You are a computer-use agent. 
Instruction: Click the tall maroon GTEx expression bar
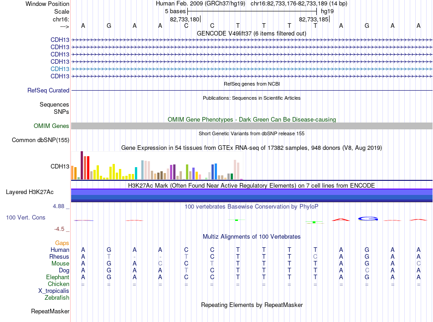pos(82,165)
